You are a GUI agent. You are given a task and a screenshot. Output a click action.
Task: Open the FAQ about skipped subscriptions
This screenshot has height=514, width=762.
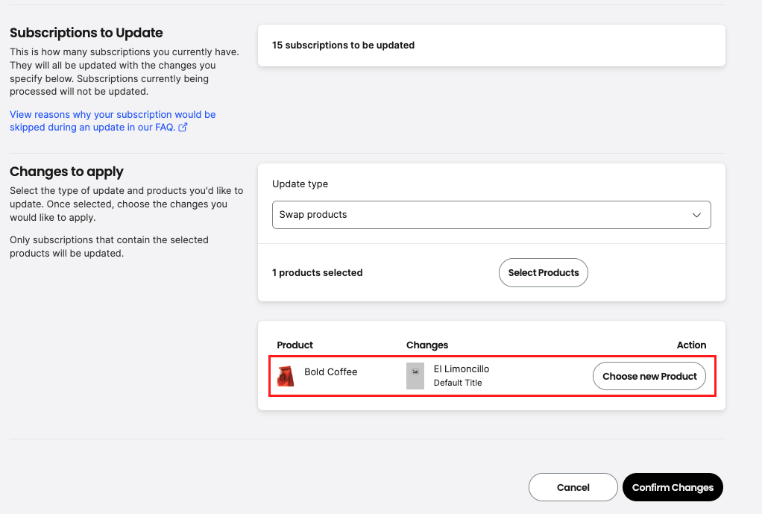[x=112, y=120]
